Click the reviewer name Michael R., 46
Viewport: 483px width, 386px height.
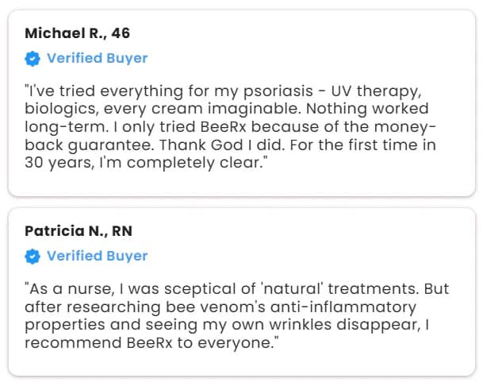(78, 33)
